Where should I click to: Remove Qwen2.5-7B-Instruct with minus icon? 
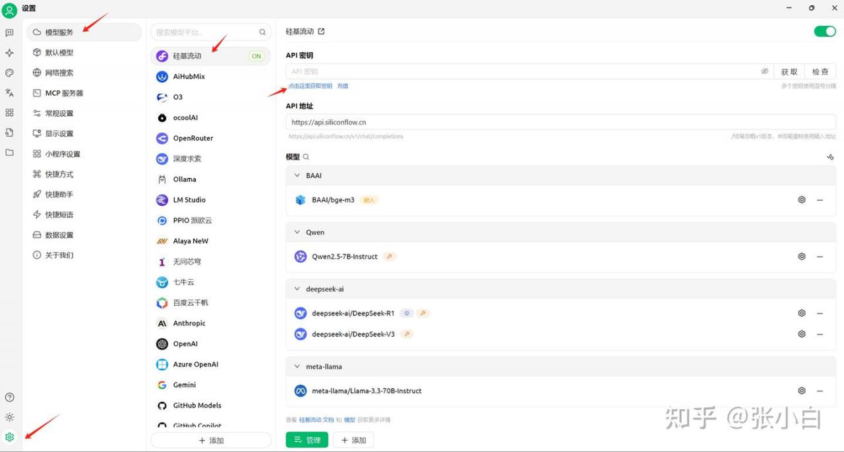tap(820, 257)
